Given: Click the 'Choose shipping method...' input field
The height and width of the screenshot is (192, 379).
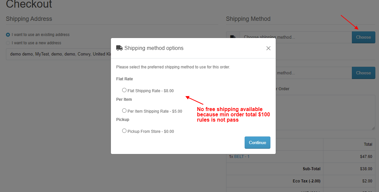Looking at the screenshot, I should [296, 37].
